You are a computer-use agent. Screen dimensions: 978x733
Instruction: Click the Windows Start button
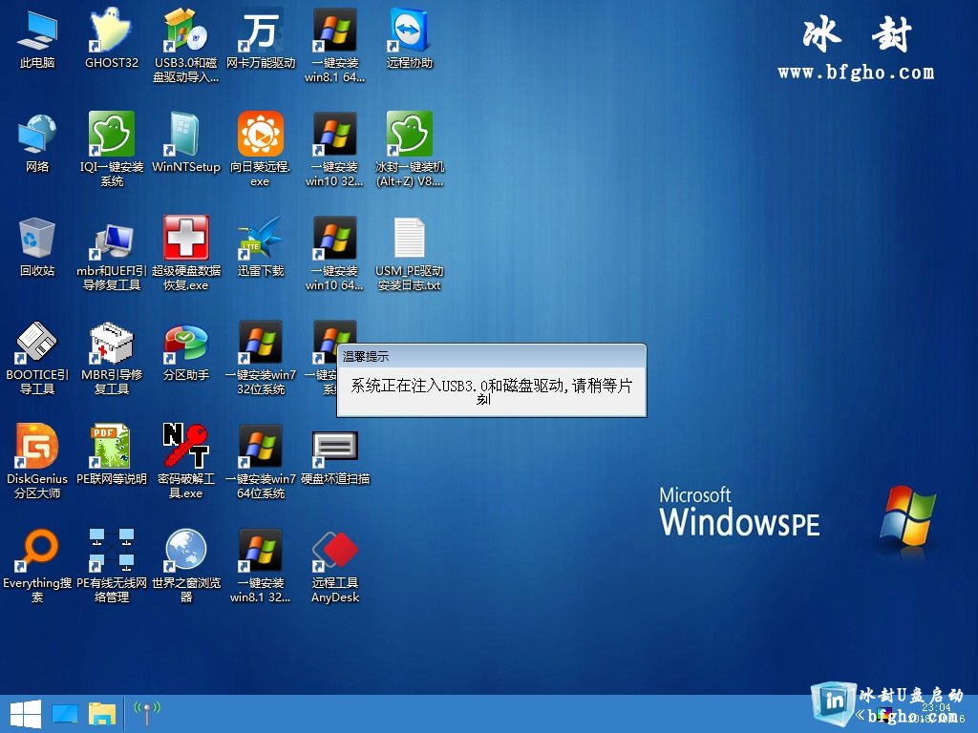click(26, 714)
